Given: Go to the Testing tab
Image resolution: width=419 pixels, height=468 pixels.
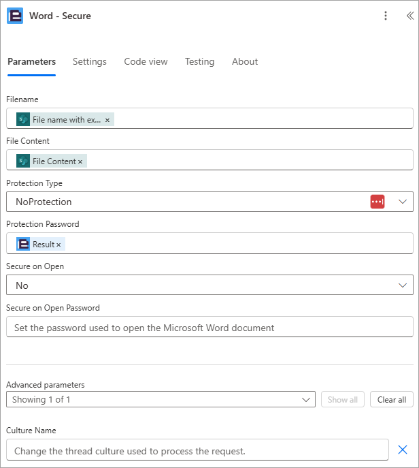Looking at the screenshot, I should 200,61.
